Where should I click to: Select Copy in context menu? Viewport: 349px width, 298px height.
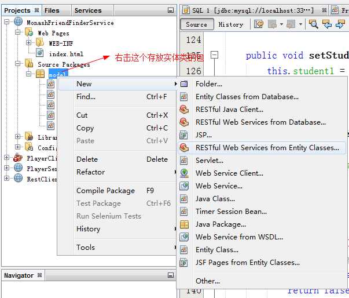point(118,128)
